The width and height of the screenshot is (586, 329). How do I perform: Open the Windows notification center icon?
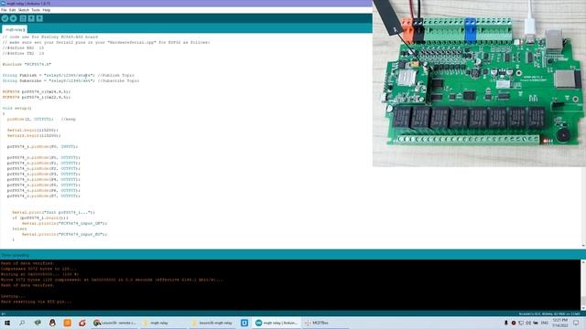click(x=576, y=323)
